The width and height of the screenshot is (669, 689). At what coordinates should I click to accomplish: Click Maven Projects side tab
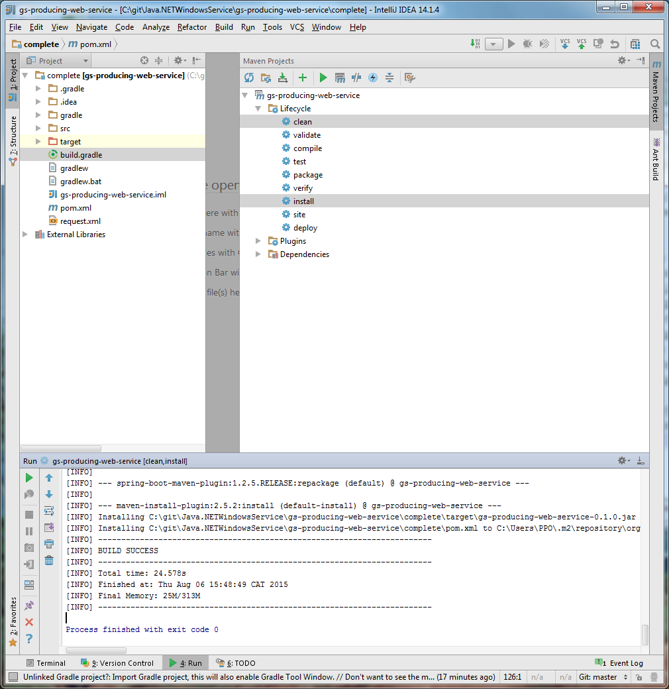click(656, 91)
